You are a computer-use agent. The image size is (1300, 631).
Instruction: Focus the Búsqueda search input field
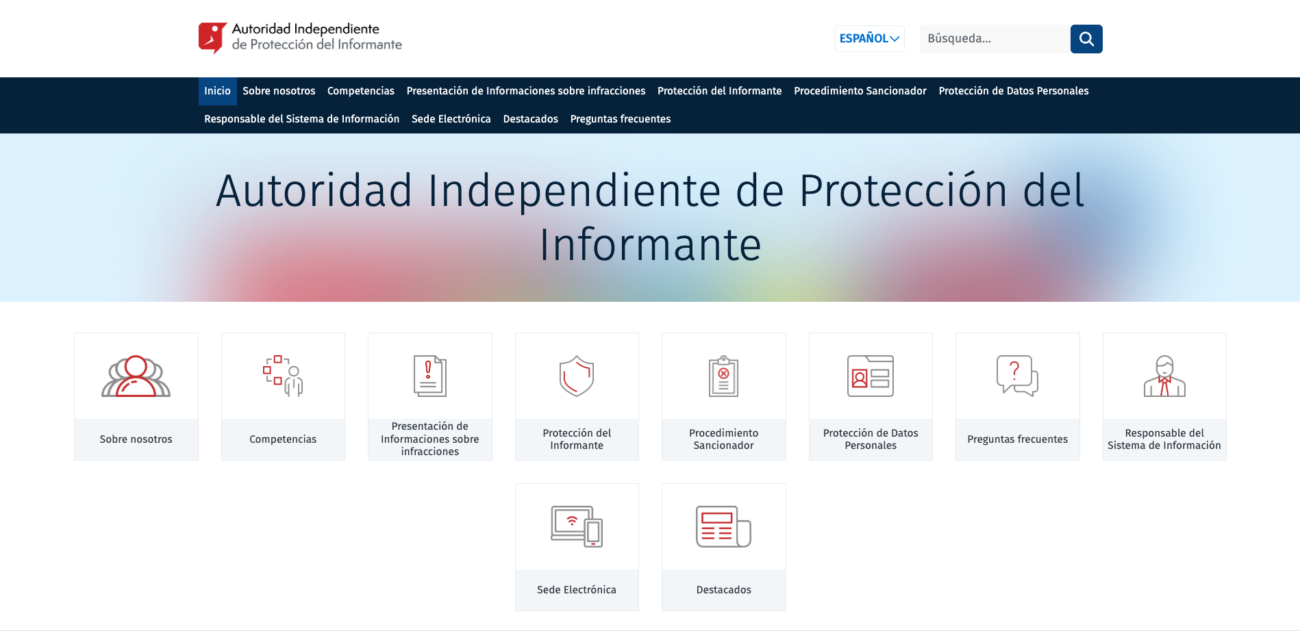993,39
